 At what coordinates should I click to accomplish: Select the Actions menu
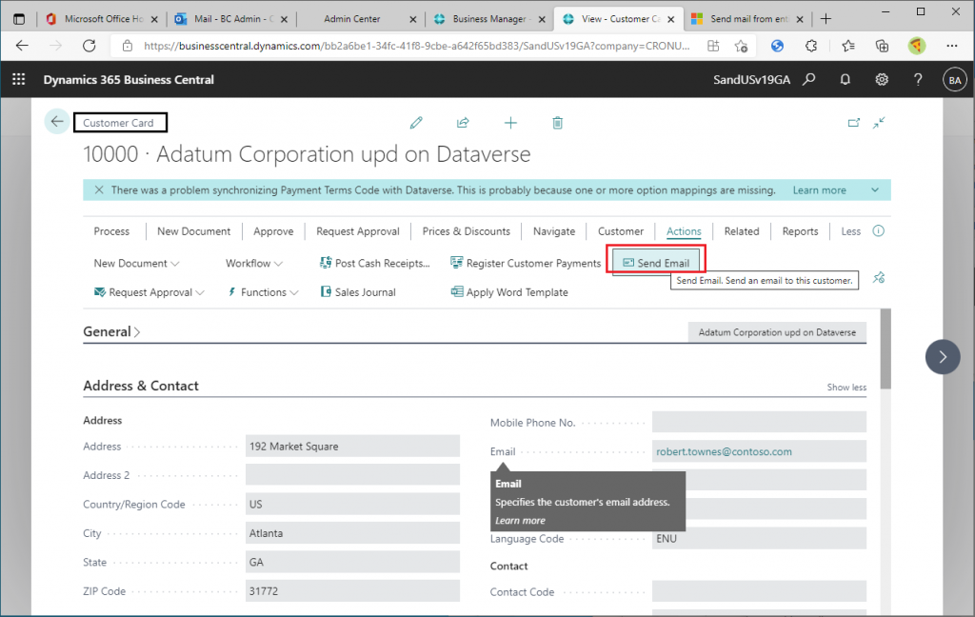click(x=684, y=231)
